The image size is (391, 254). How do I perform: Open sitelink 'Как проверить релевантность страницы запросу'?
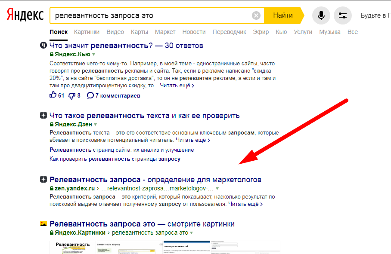[115, 159]
